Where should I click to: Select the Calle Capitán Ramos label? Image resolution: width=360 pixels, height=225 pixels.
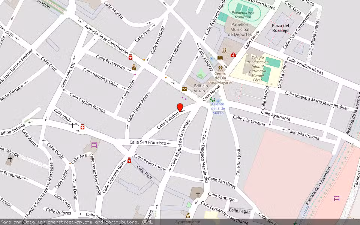point(87,103)
